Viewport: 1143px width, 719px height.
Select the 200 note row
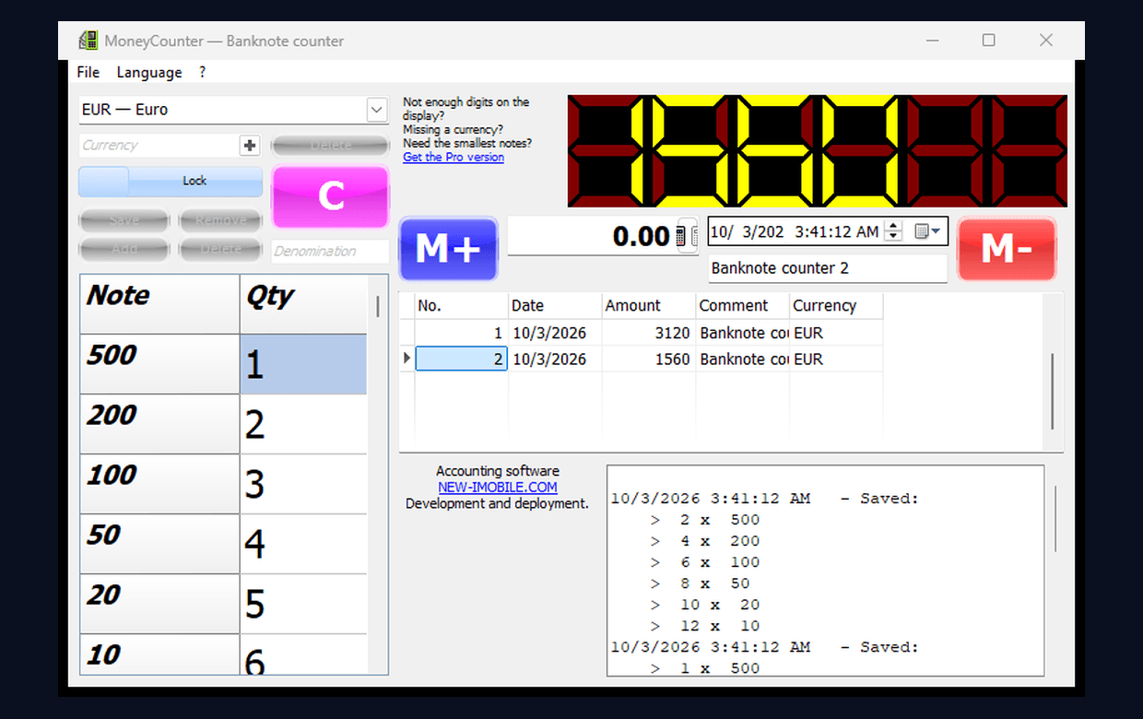pyautogui.click(x=159, y=424)
